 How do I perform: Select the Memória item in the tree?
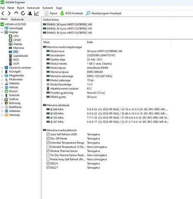[x=19, y=48]
